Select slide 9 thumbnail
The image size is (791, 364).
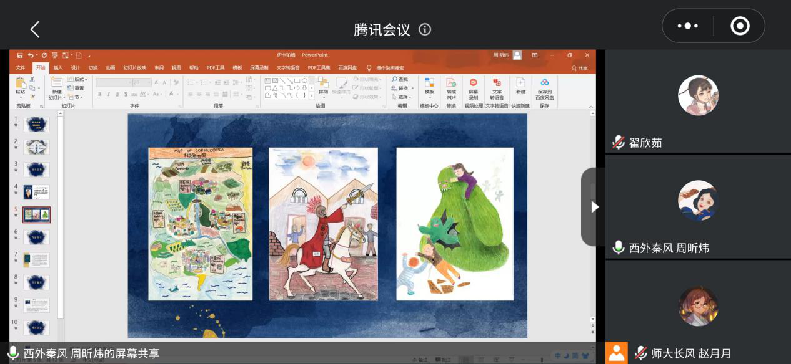coord(36,305)
